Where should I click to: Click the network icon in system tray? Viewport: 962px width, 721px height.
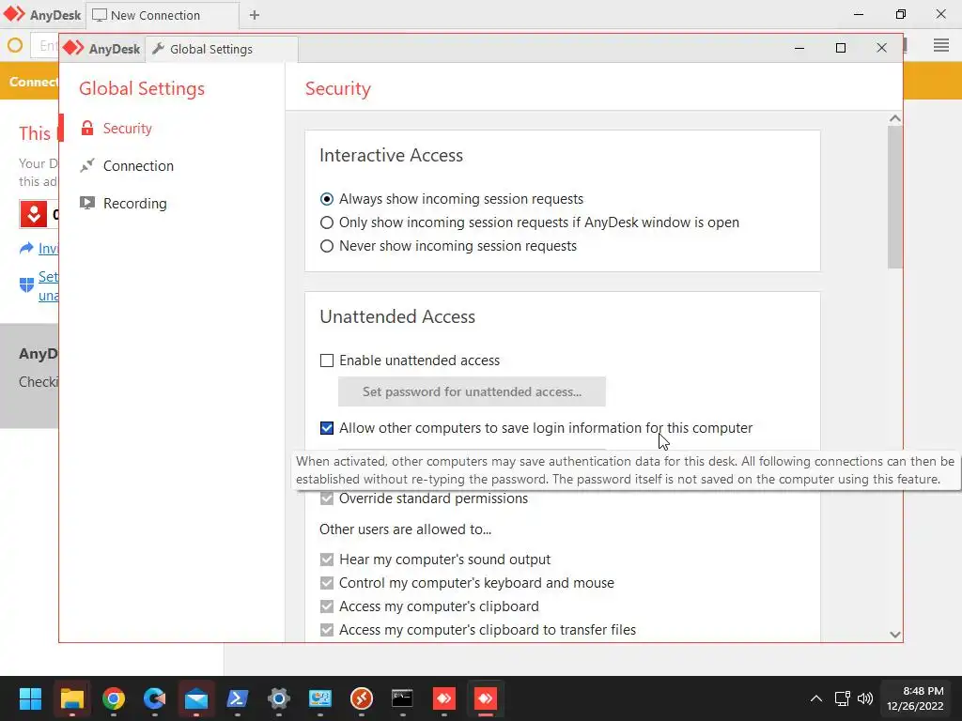pyautogui.click(x=843, y=698)
